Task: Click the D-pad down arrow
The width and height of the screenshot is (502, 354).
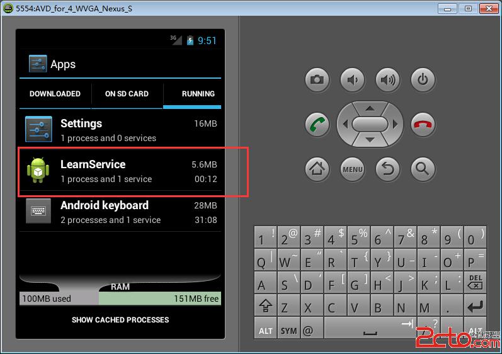Action: (370, 140)
